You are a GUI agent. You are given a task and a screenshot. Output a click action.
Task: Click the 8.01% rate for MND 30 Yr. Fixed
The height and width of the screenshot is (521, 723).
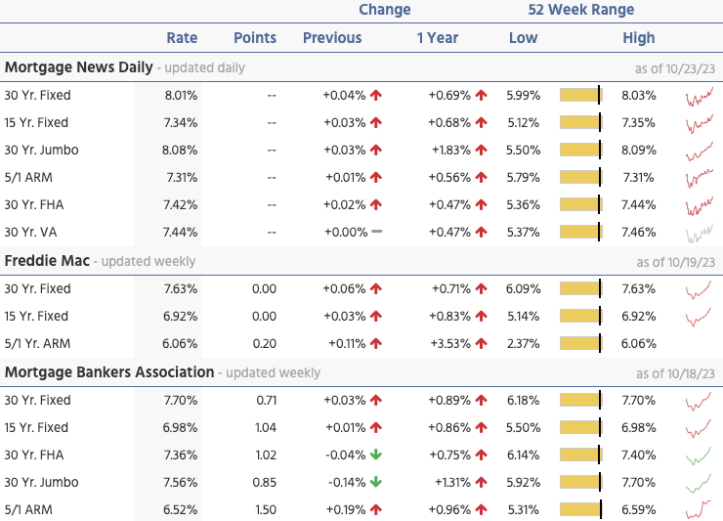[x=182, y=96]
